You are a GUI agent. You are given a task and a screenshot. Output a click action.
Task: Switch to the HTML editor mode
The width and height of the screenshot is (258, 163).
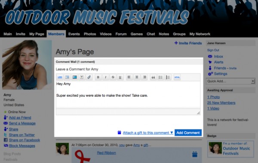(177, 77)
